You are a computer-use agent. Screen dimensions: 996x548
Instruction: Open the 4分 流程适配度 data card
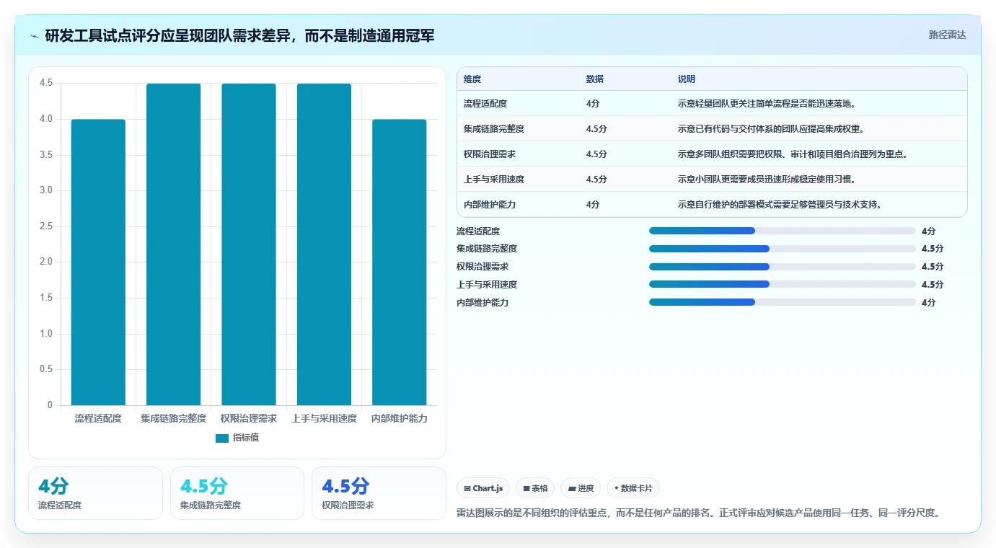[x=95, y=493]
